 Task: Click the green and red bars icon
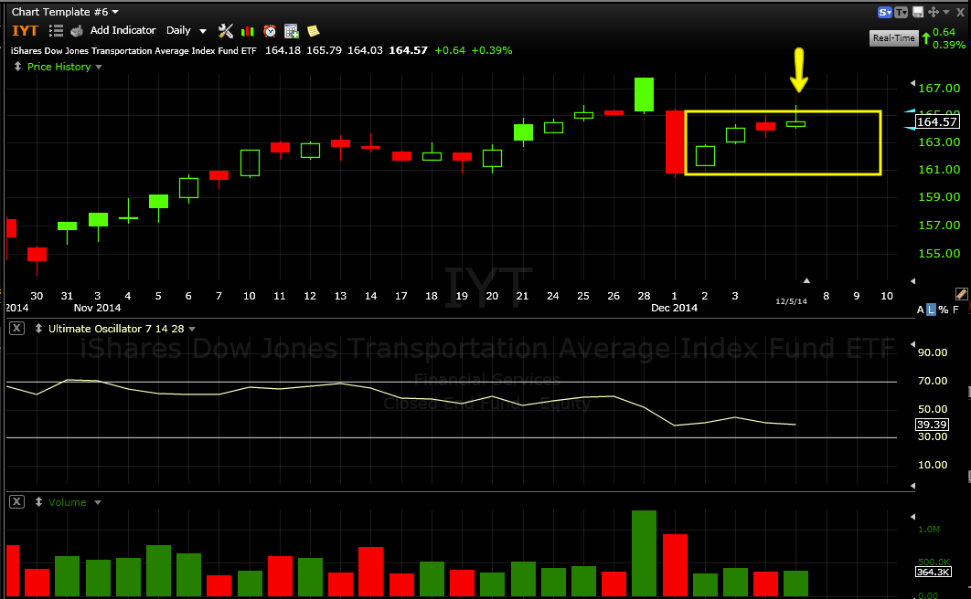248,31
